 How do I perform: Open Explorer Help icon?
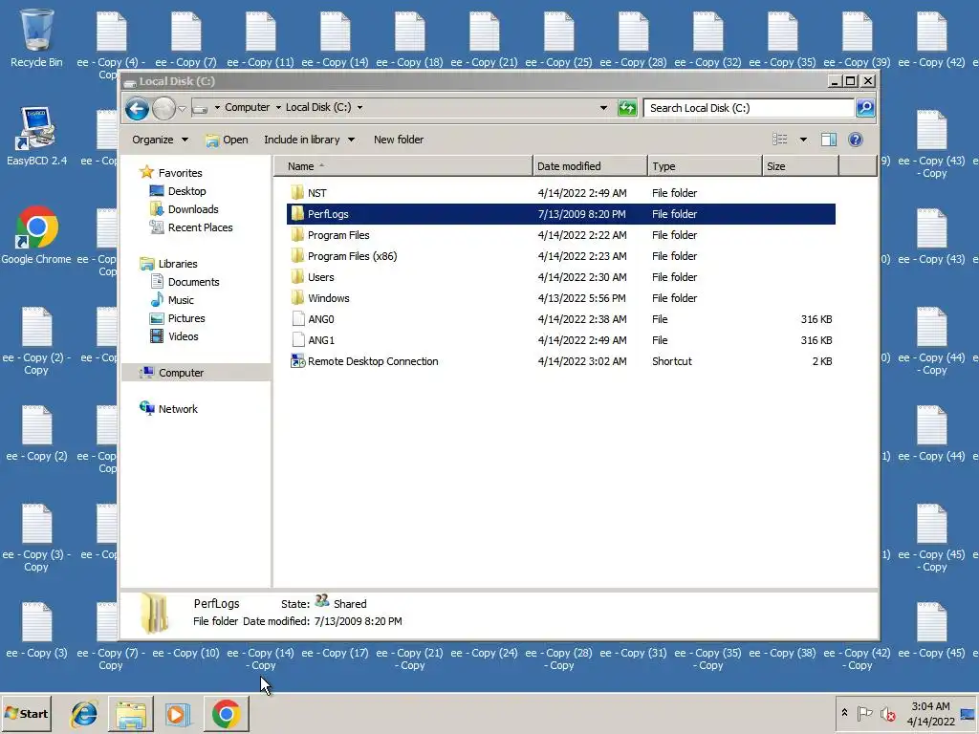click(x=856, y=140)
